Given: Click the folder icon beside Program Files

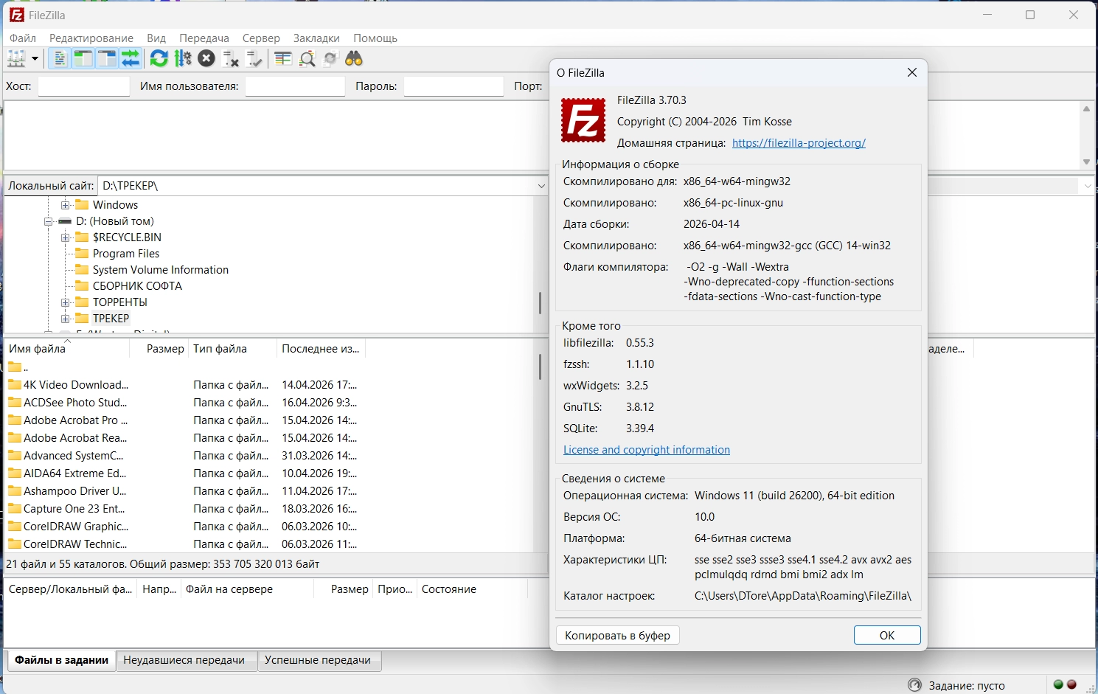Looking at the screenshot, I should (82, 254).
